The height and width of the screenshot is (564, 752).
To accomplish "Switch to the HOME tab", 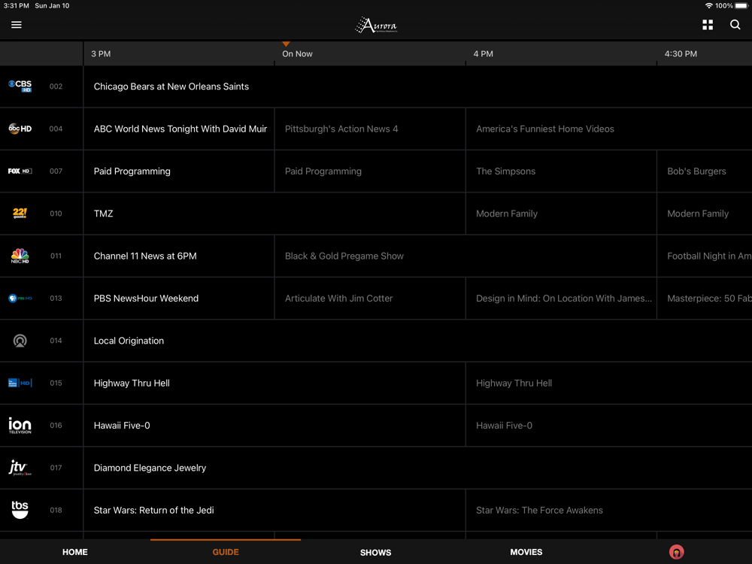I will [74, 552].
